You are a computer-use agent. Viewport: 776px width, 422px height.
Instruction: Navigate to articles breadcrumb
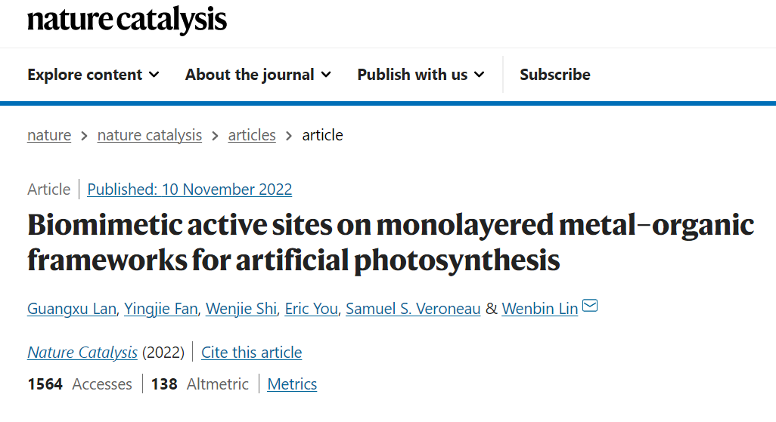click(x=252, y=135)
